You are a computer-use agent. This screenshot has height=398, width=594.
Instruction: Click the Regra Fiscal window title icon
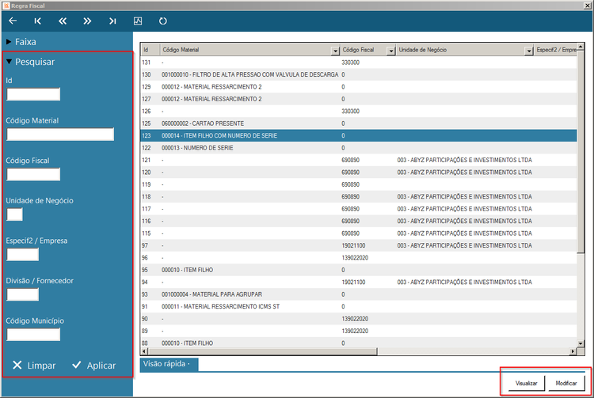[x=6, y=6]
